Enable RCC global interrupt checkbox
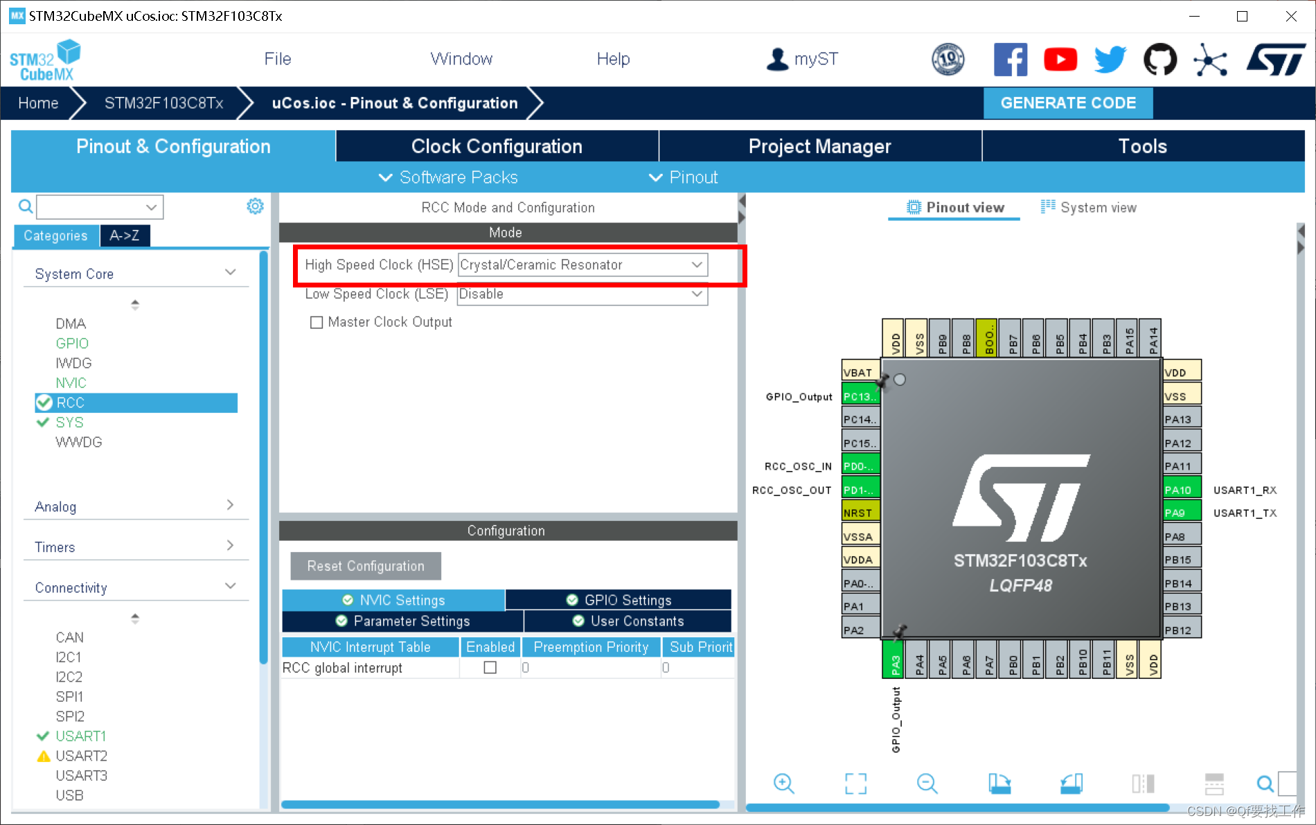The width and height of the screenshot is (1316, 825). click(x=490, y=668)
